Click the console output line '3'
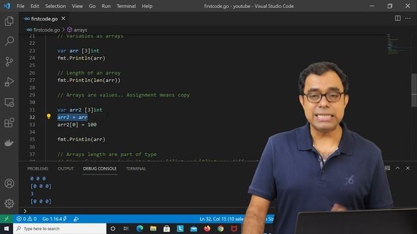 (x=32, y=194)
